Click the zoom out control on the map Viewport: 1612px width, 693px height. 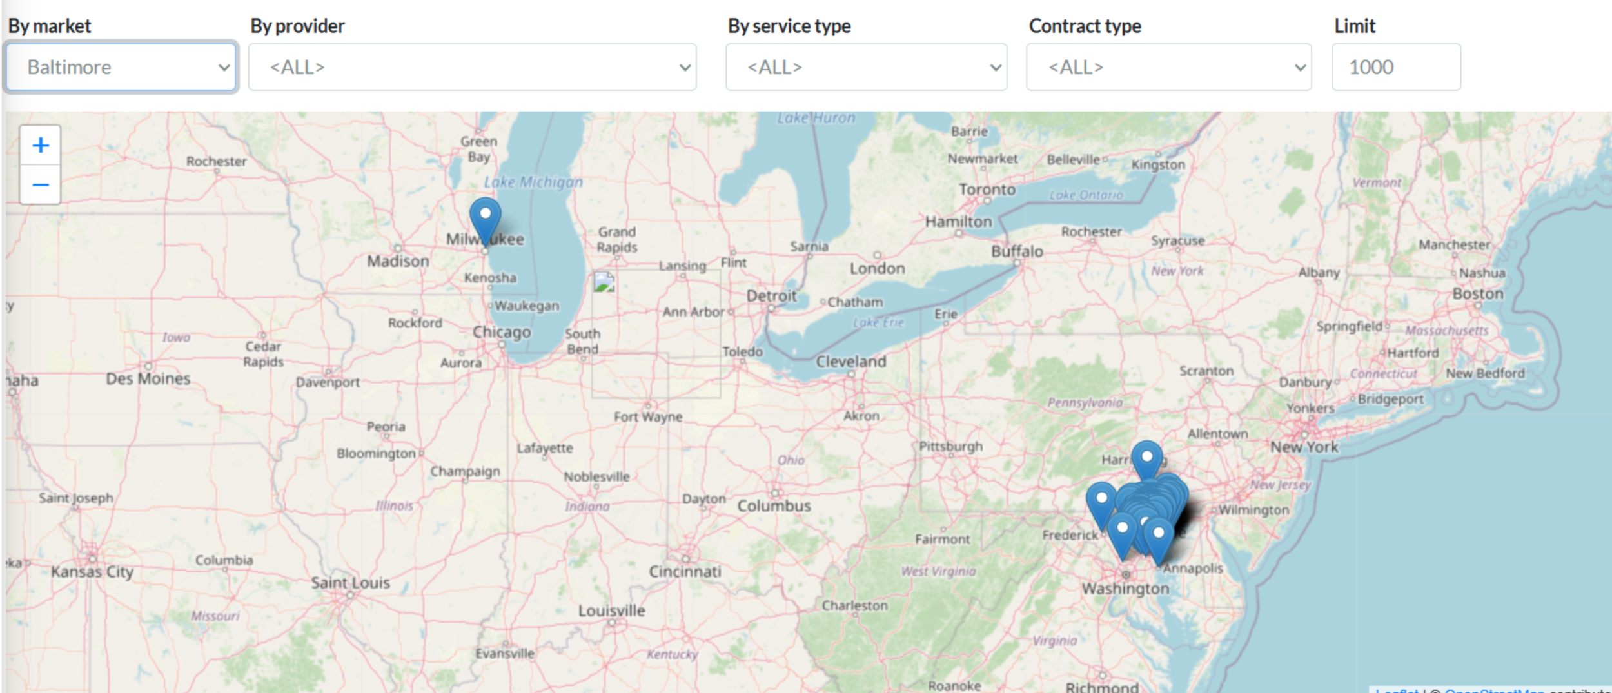click(x=40, y=185)
